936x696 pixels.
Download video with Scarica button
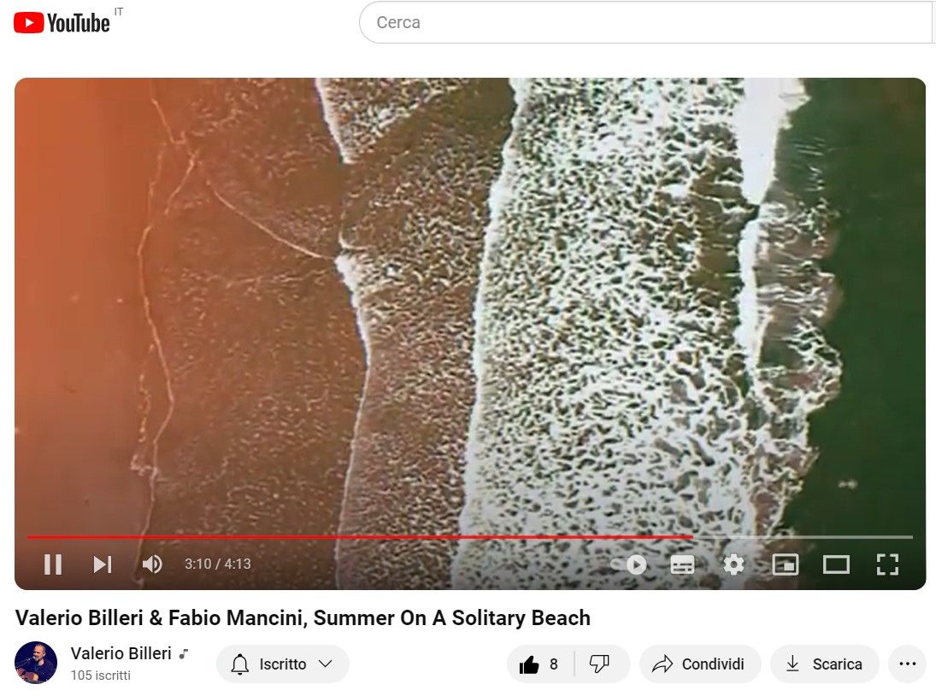click(824, 664)
